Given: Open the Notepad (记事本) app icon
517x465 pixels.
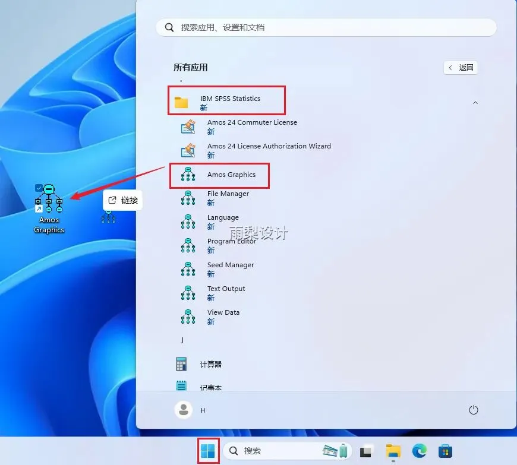Looking at the screenshot, I should pos(181,385).
